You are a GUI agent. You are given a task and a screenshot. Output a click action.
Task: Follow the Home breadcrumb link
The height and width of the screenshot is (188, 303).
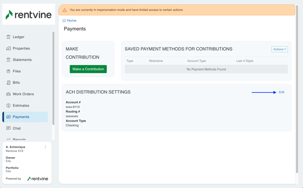click(72, 21)
